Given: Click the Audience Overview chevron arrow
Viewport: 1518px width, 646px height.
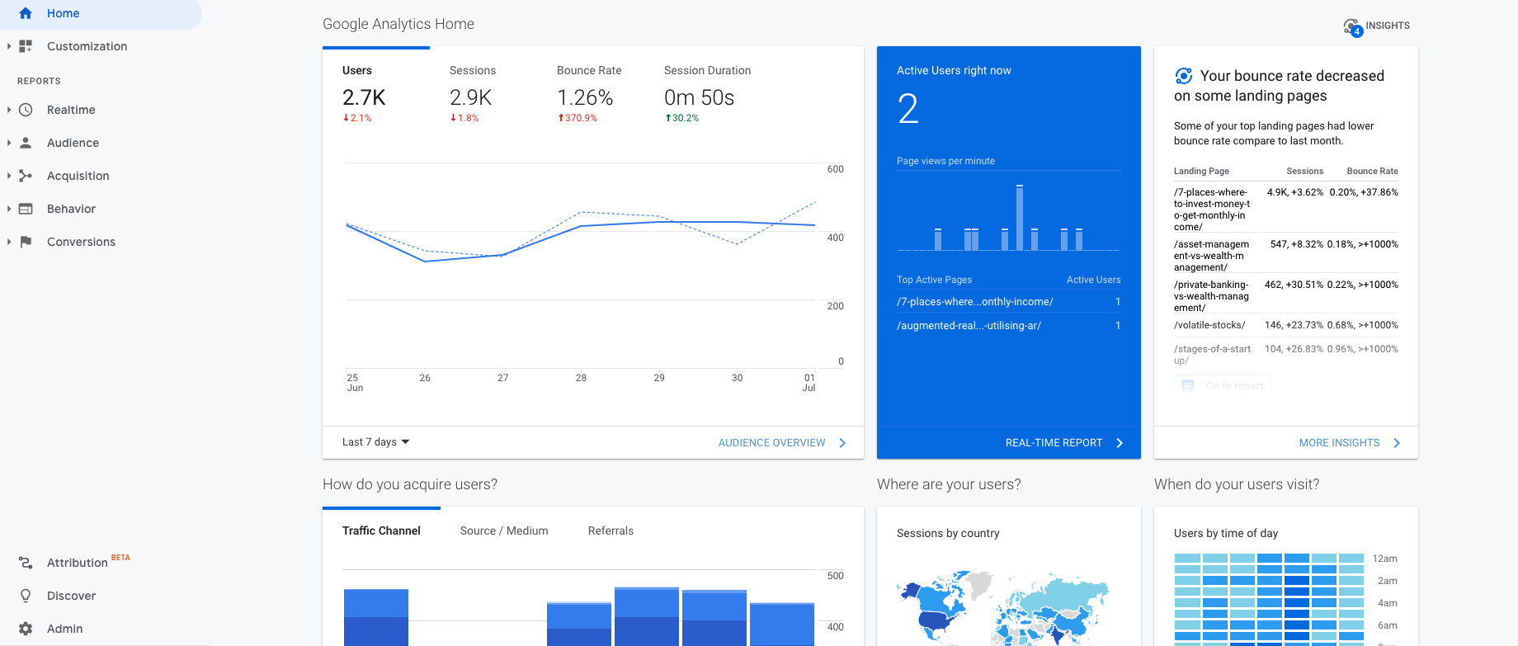Looking at the screenshot, I should 842,443.
